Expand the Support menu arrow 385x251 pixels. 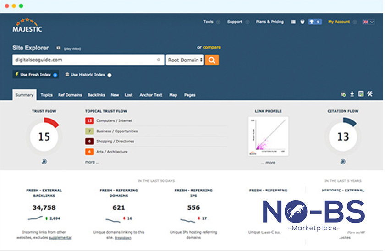point(247,22)
